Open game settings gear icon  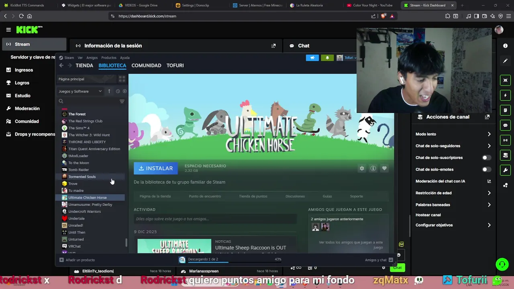[362, 169]
